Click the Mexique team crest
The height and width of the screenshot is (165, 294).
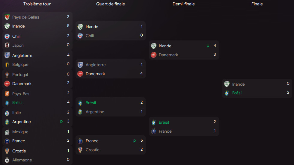[7, 132]
